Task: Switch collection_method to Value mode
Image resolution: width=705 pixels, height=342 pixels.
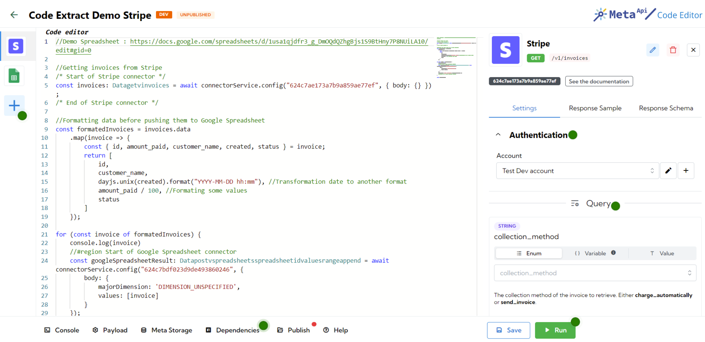Action: (662, 253)
